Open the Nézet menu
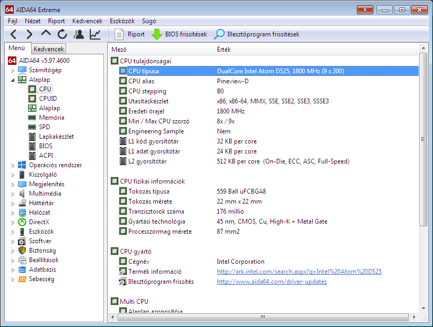 [x=33, y=21]
